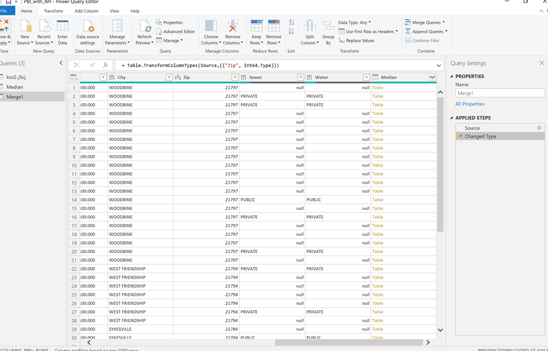Viewport: 548px width, 351px height.
Task: Click the query Name input field
Action: click(x=500, y=93)
